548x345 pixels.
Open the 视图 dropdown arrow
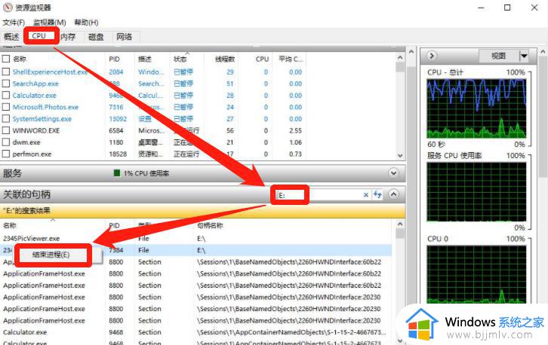pyautogui.click(x=525, y=56)
